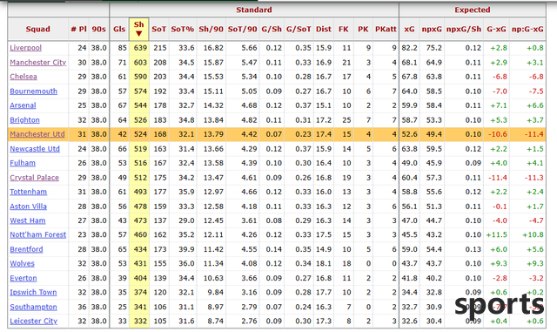Select Tottenham's SoT value 177
Image resolution: width=557 pixels, height=332 pixels.
(160, 193)
